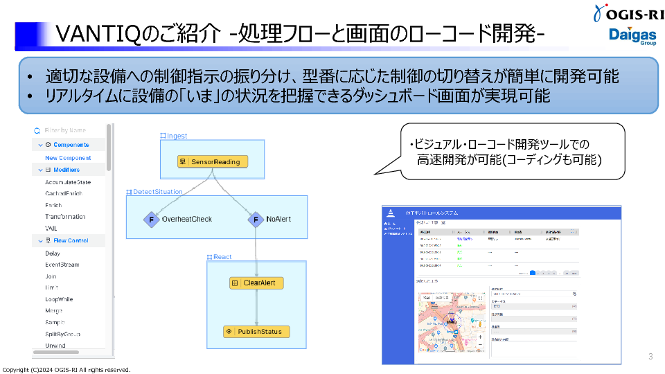Click the map fullscreen icon

pos(480,298)
